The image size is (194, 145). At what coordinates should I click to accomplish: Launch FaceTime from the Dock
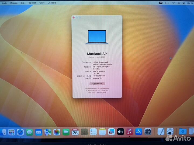(66, 132)
